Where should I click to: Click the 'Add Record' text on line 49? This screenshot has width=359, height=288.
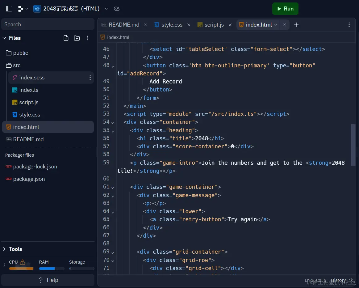click(165, 82)
